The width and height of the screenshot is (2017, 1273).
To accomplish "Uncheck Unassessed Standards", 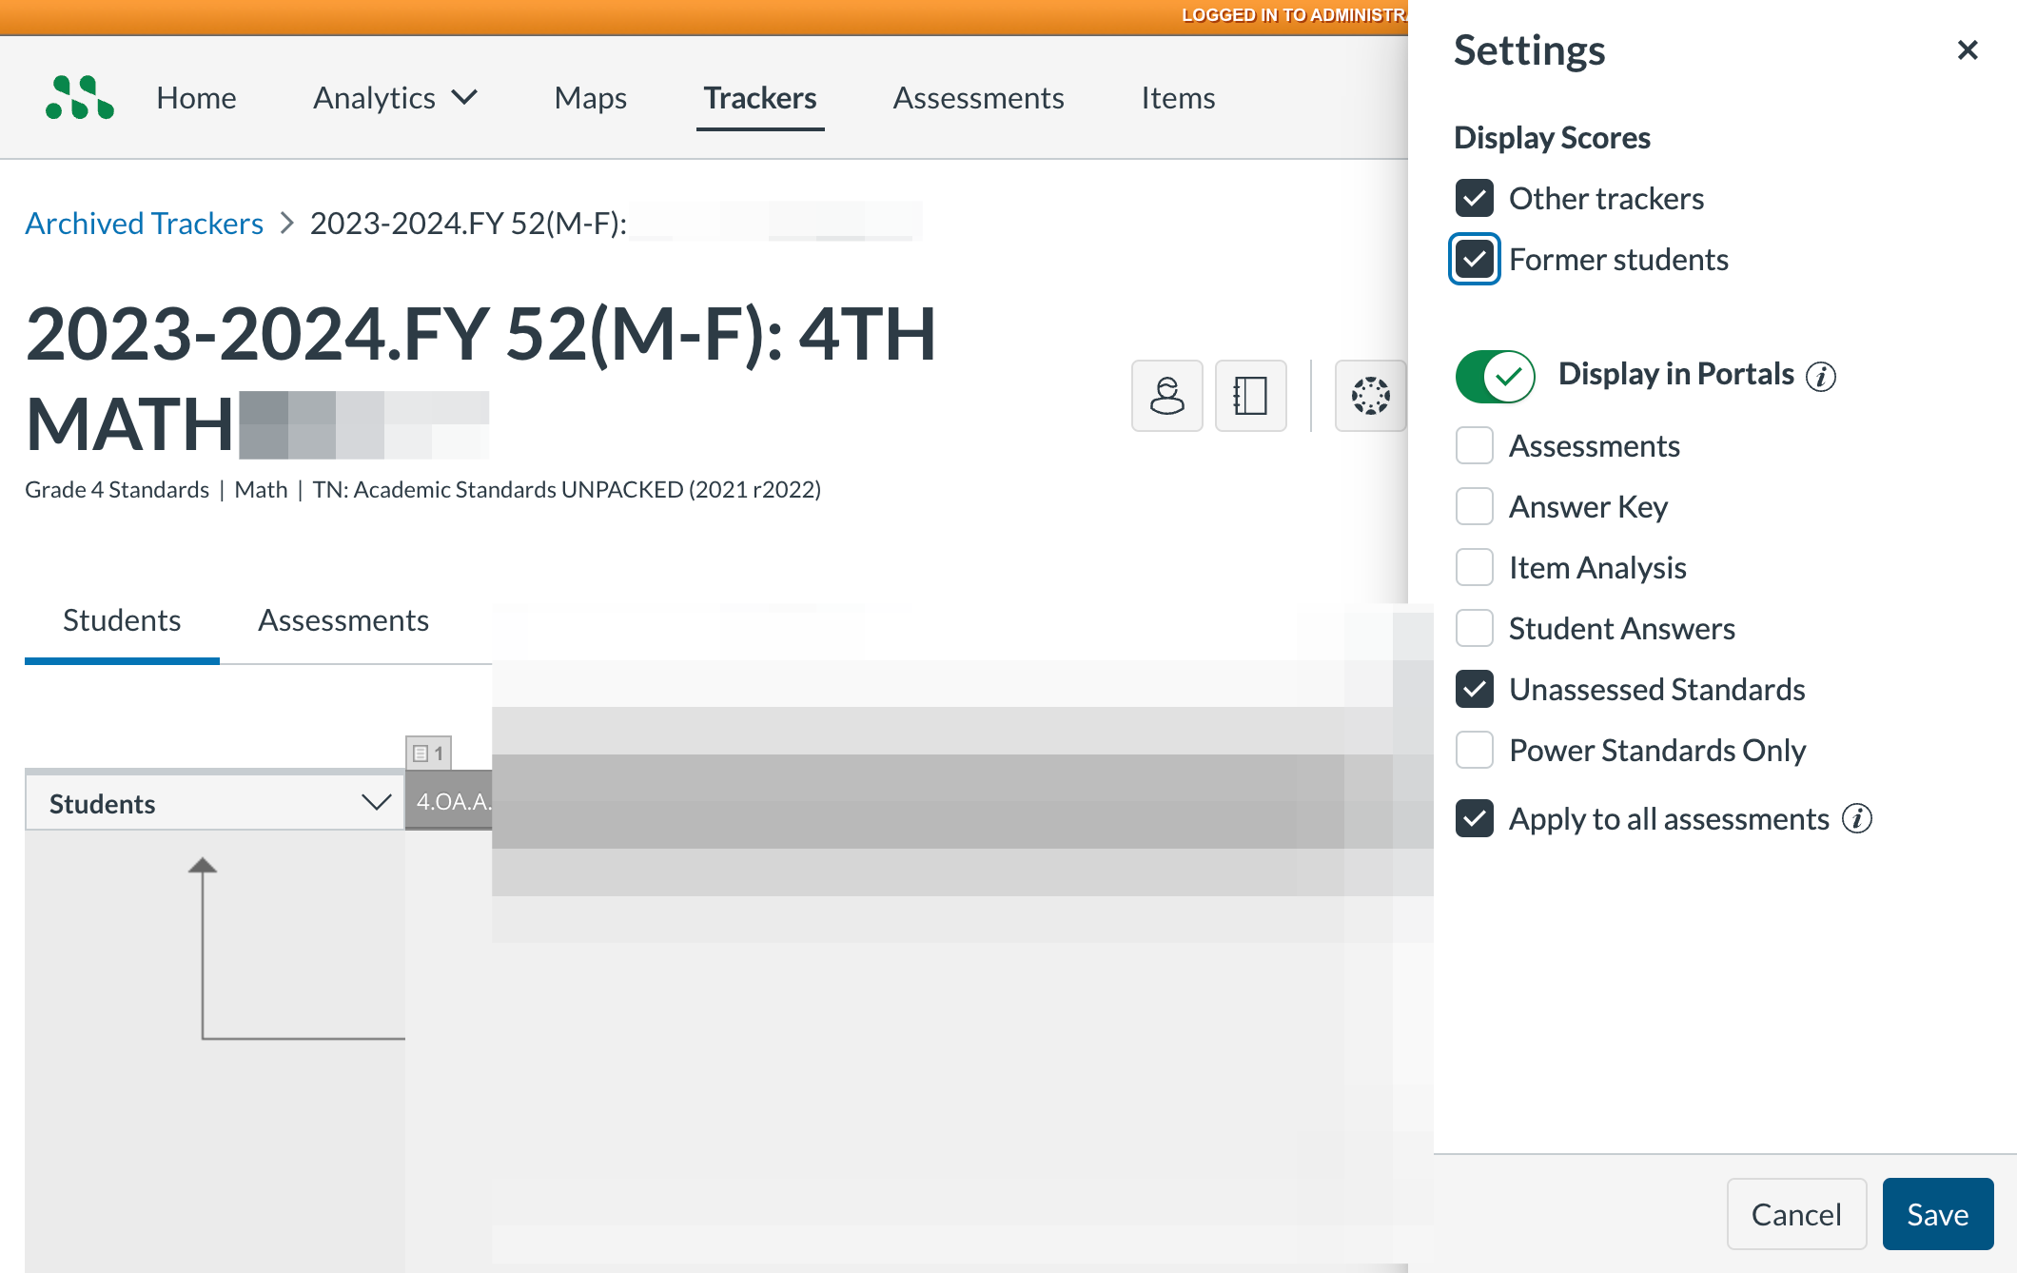I will (1474, 689).
